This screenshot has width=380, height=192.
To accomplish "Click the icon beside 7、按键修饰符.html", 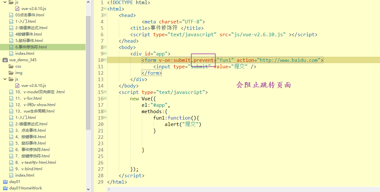I will click(11, 156).
